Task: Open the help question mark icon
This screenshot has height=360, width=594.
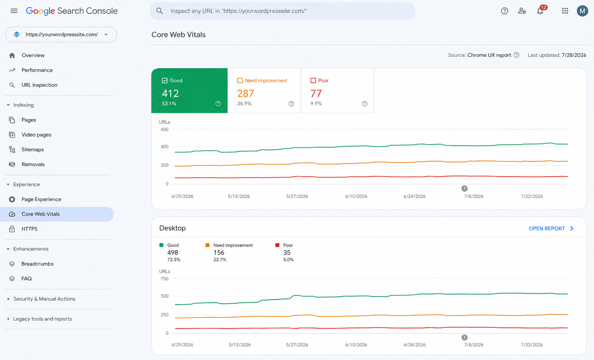Action: tap(504, 11)
